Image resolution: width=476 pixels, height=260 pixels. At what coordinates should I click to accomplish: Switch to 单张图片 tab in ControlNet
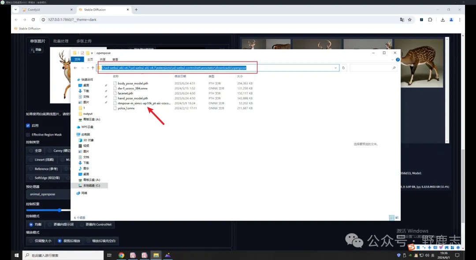(x=37, y=41)
